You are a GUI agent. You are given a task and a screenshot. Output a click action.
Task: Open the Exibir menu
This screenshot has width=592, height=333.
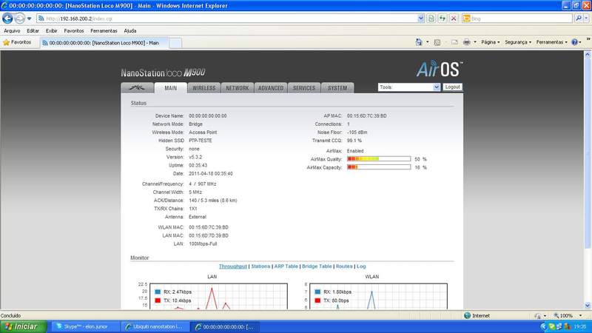click(51, 30)
